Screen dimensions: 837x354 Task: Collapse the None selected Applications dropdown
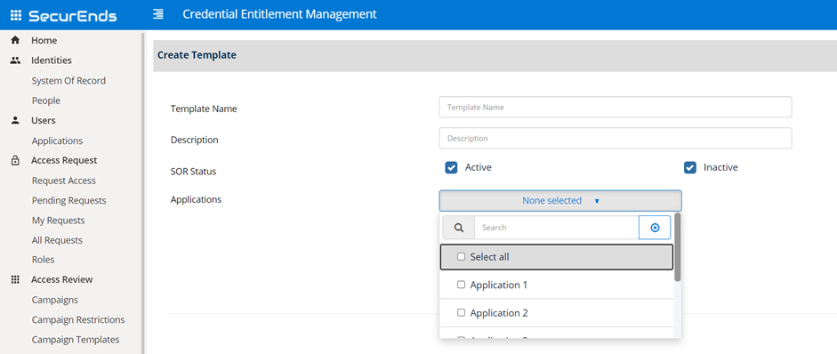click(x=560, y=201)
